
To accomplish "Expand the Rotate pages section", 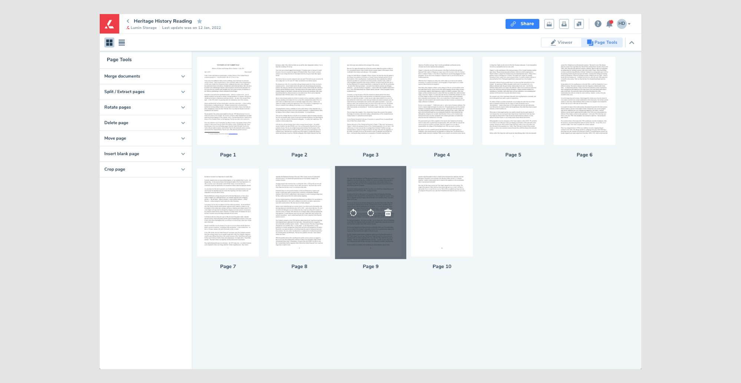I will (x=146, y=108).
